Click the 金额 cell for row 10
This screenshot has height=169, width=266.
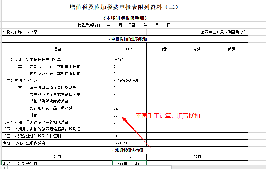(x=197, y=129)
